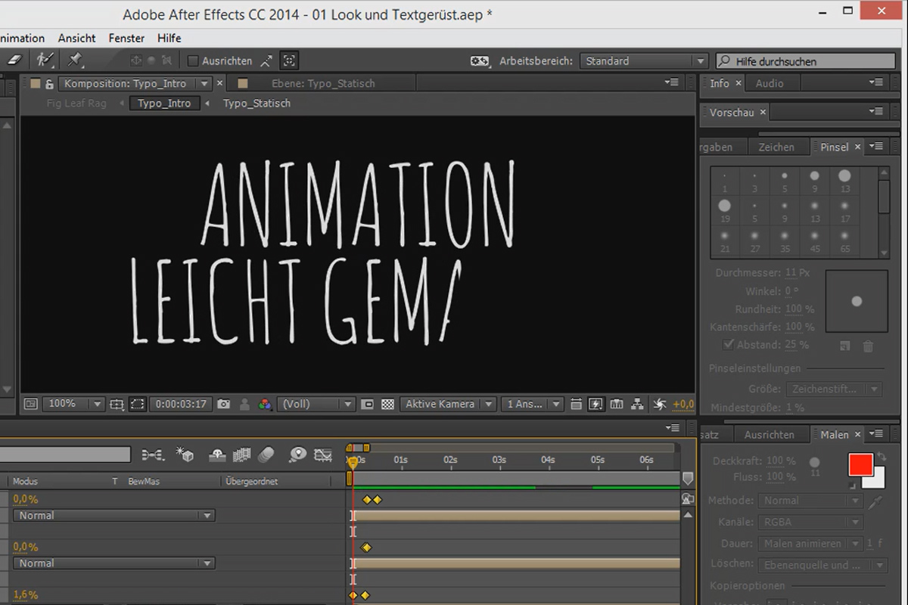Click the red foreground color swatch
908x605 pixels.
pyautogui.click(x=860, y=464)
